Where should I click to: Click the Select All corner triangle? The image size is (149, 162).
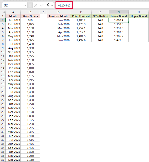click(x=4, y=12)
